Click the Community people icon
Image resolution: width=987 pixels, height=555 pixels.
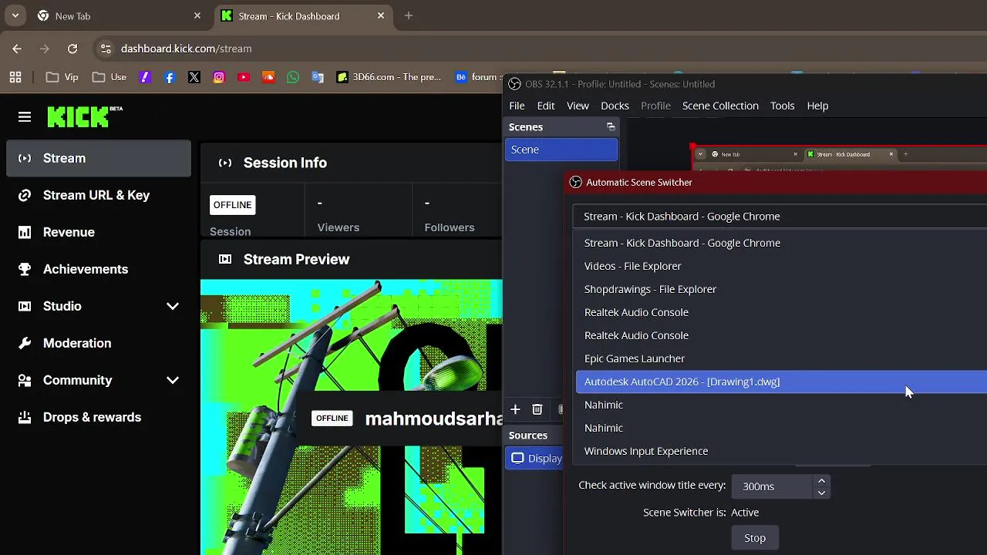click(x=25, y=380)
